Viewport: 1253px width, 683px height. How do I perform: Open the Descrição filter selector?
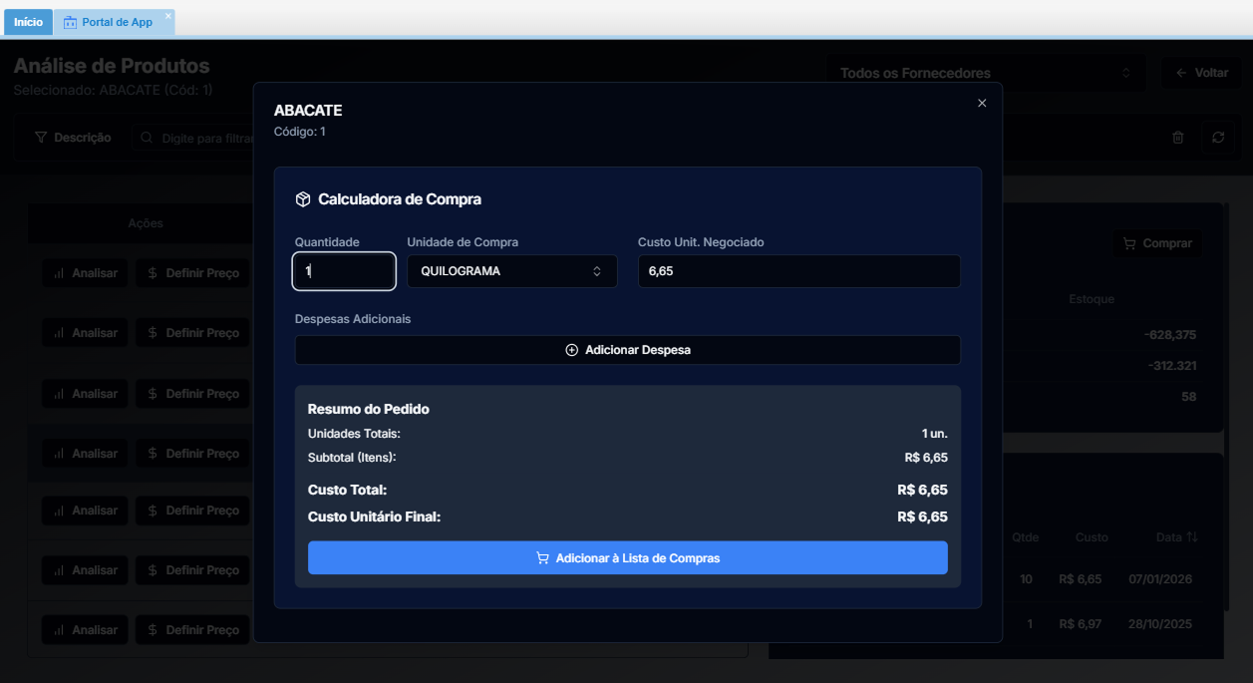click(73, 138)
